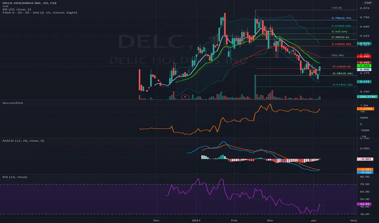Click the white 0.400 price label
The height and width of the screenshot is (223, 379).
coord(364,69)
